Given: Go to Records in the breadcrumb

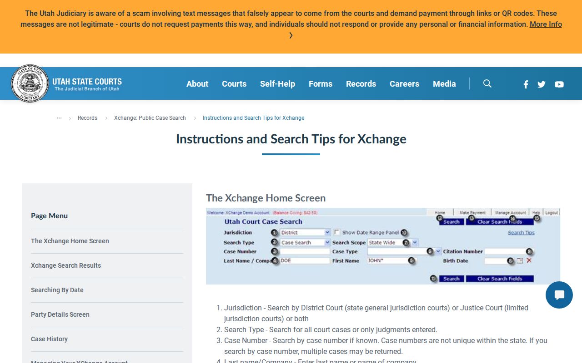Looking at the screenshot, I should [x=87, y=118].
